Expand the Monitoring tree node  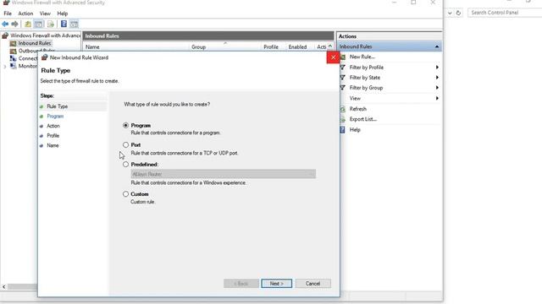(x=5, y=66)
